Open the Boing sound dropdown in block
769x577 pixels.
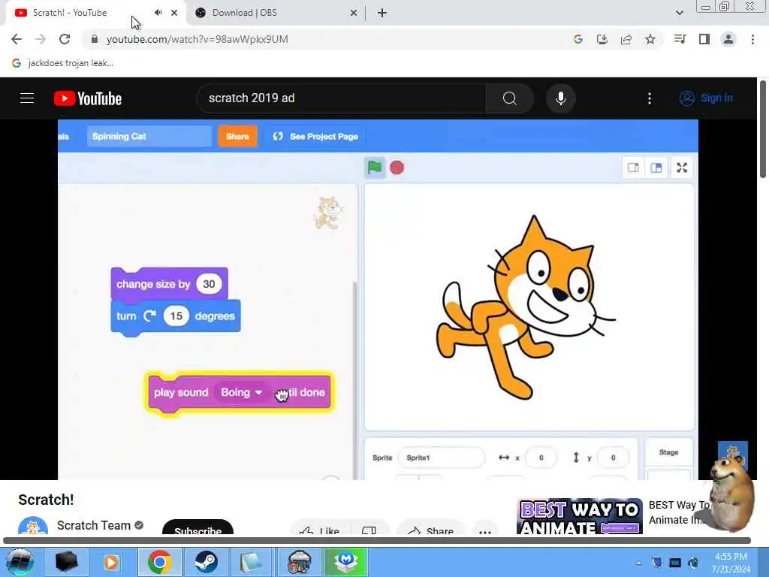(242, 392)
